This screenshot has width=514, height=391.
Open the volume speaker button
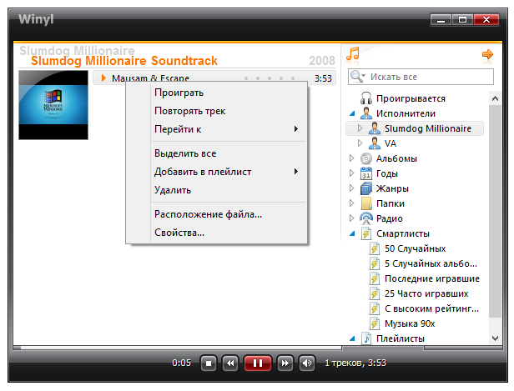point(307,363)
